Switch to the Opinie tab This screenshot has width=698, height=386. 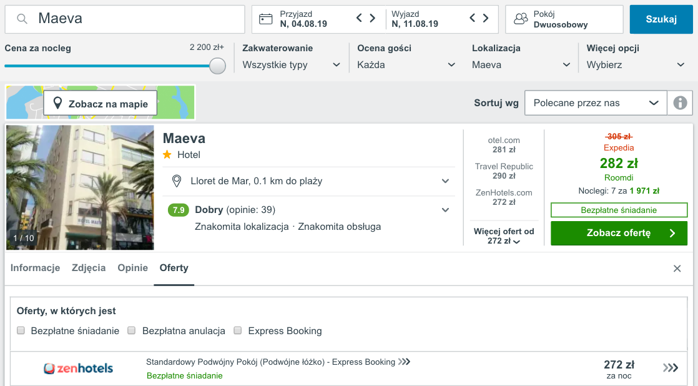click(x=132, y=268)
